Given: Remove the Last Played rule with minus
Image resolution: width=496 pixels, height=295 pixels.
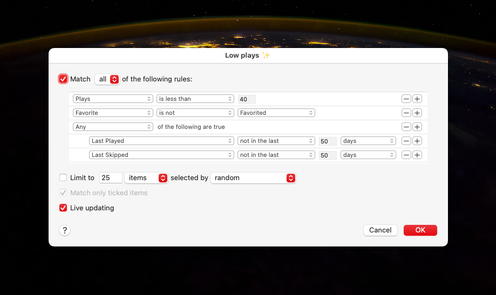Looking at the screenshot, I should click(406, 141).
